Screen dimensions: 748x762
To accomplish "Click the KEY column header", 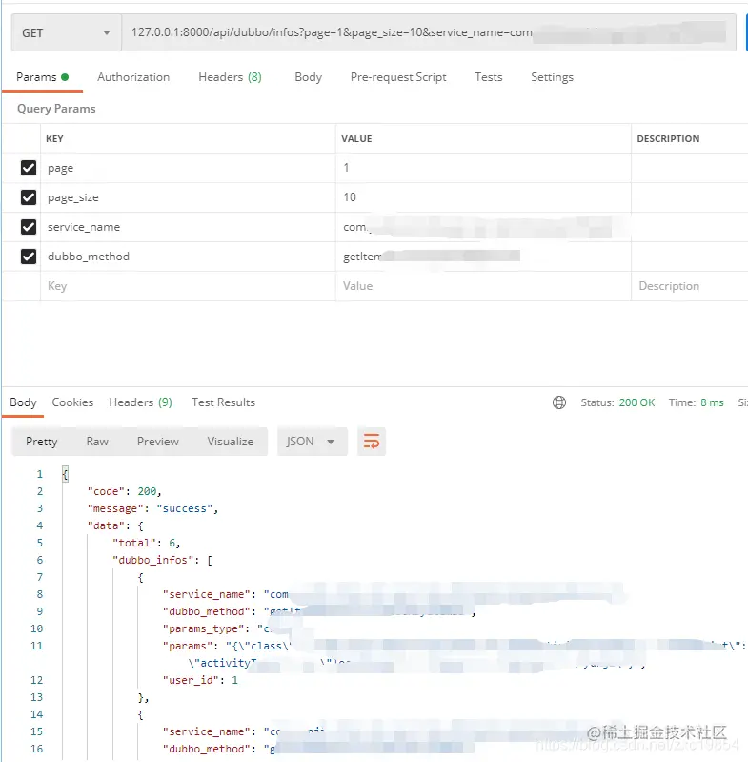I will pyautogui.click(x=54, y=139).
